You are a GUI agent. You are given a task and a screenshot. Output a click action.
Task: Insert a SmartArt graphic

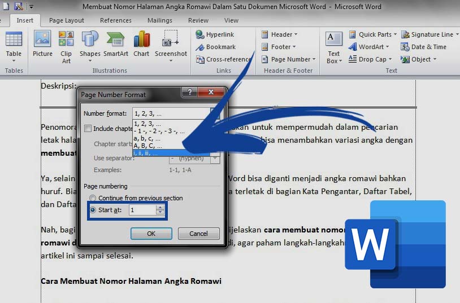point(116,43)
